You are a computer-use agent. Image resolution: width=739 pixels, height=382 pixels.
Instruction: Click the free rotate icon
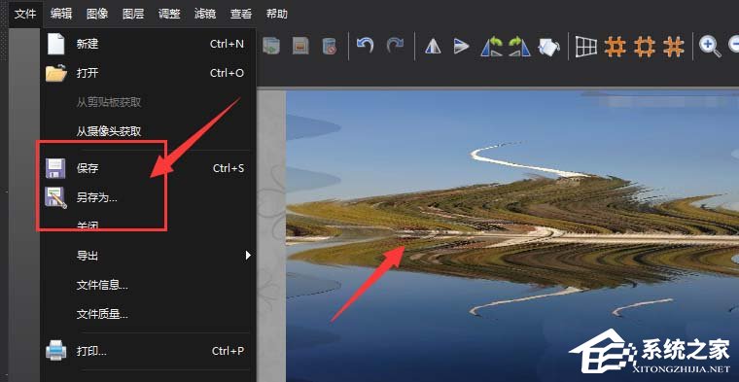[x=549, y=47]
